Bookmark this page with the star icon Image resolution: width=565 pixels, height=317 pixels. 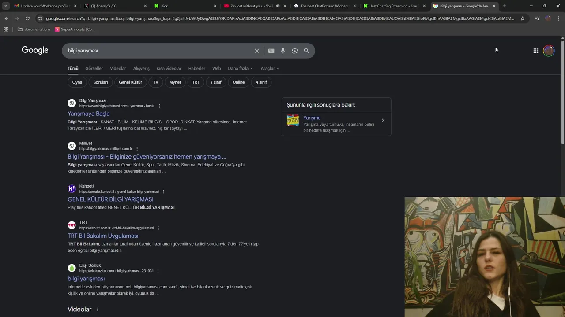523,18
